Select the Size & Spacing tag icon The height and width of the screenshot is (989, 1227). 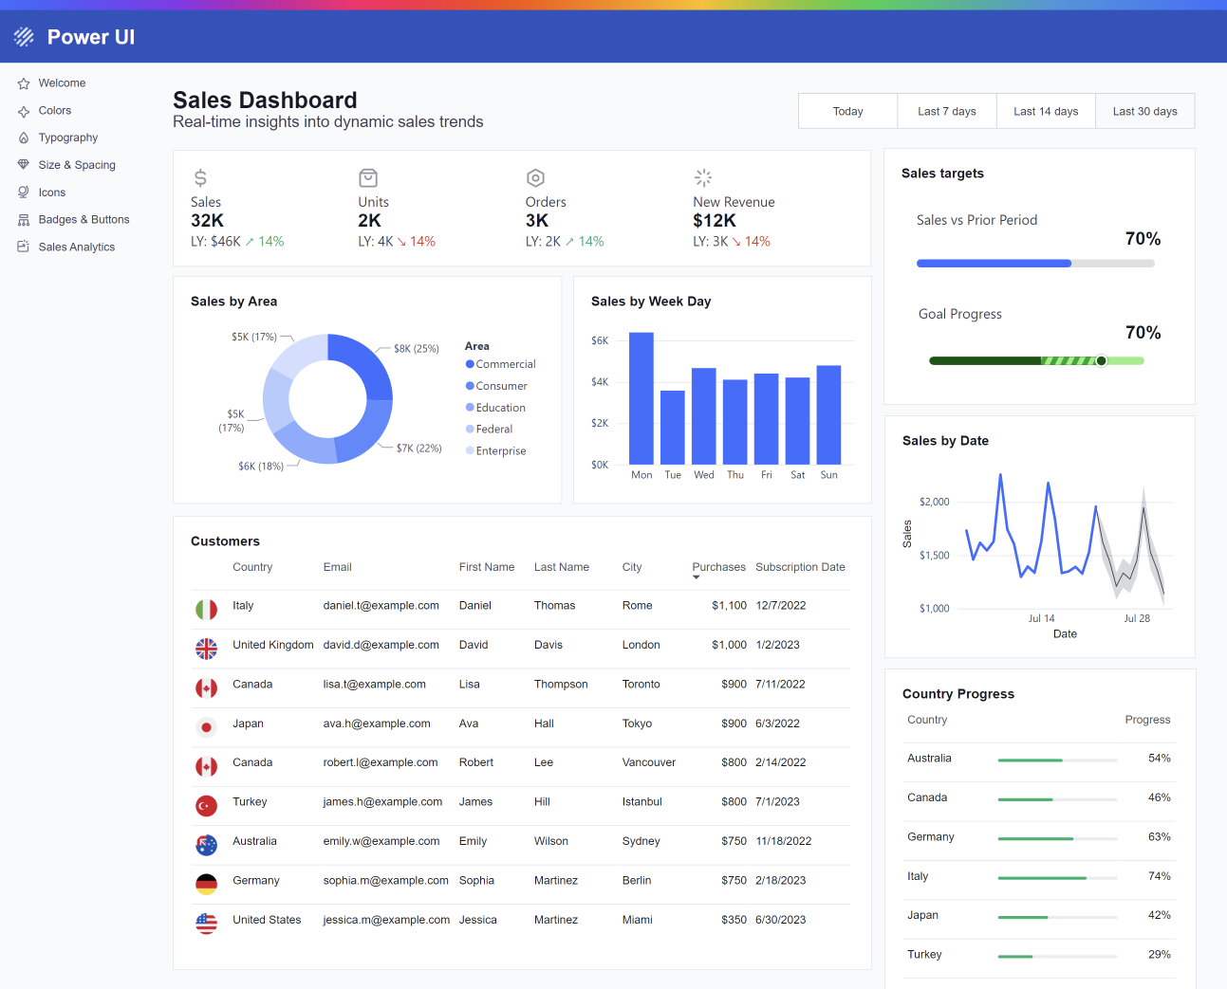coord(21,164)
